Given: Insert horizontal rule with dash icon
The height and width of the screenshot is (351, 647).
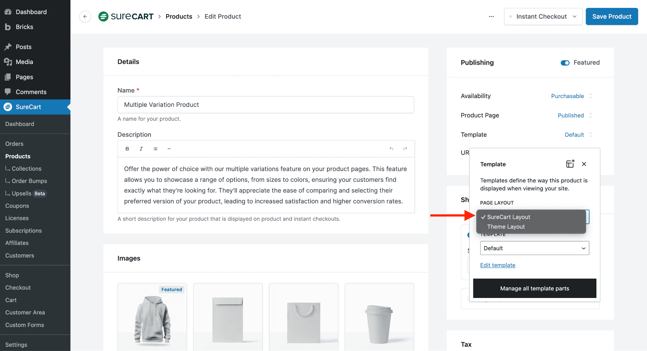Looking at the screenshot, I should (x=169, y=149).
